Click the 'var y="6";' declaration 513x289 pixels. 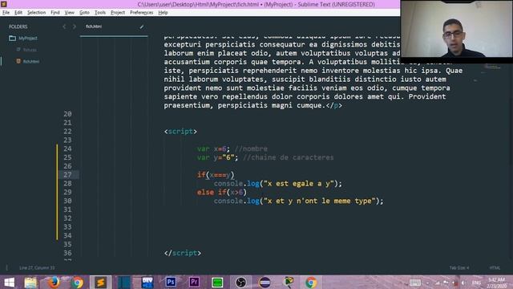(x=218, y=157)
